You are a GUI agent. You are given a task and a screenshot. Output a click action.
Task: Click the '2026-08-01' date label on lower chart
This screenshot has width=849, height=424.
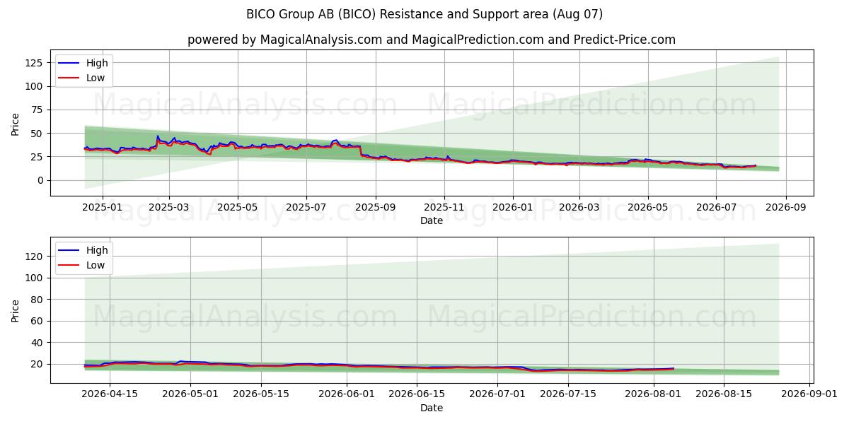point(654,395)
